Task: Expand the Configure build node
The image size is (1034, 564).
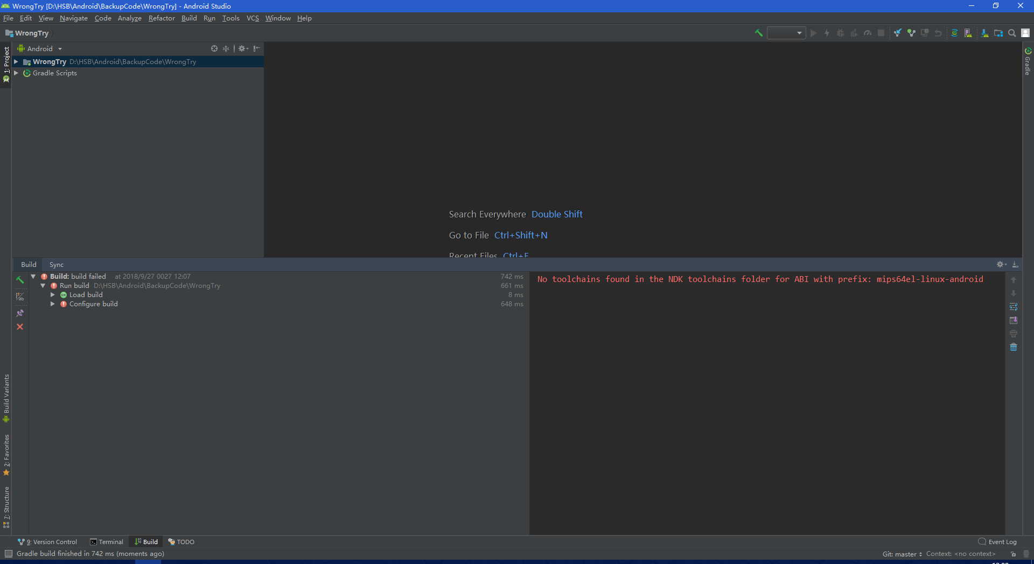Action: pyautogui.click(x=53, y=304)
